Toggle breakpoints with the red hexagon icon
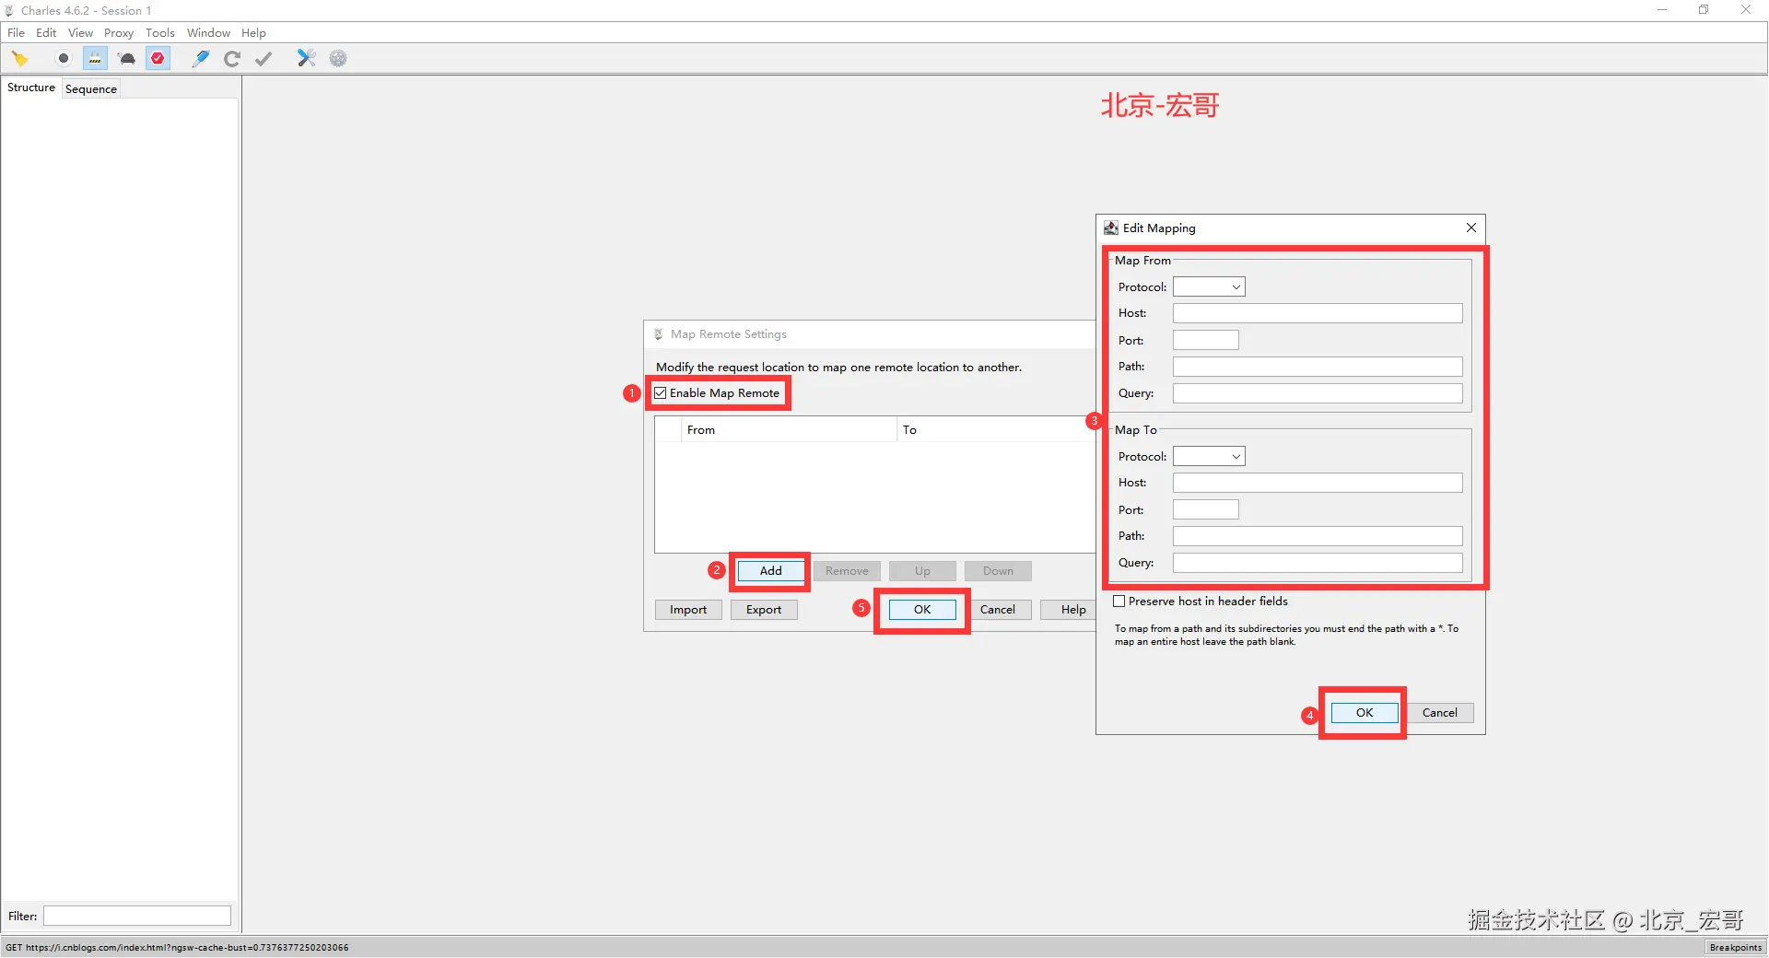 (158, 59)
